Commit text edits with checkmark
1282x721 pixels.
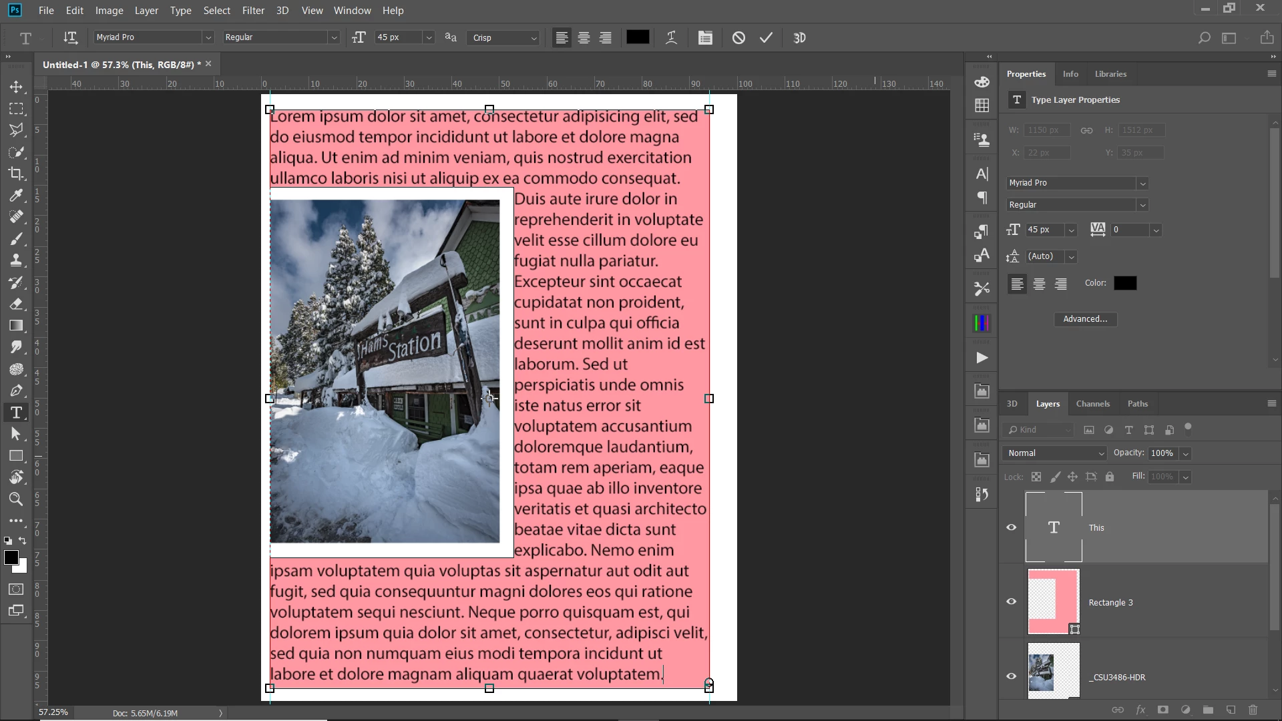pos(766,38)
